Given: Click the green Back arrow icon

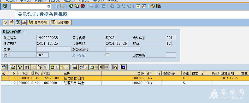Looking at the screenshot, I should (71, 6).
